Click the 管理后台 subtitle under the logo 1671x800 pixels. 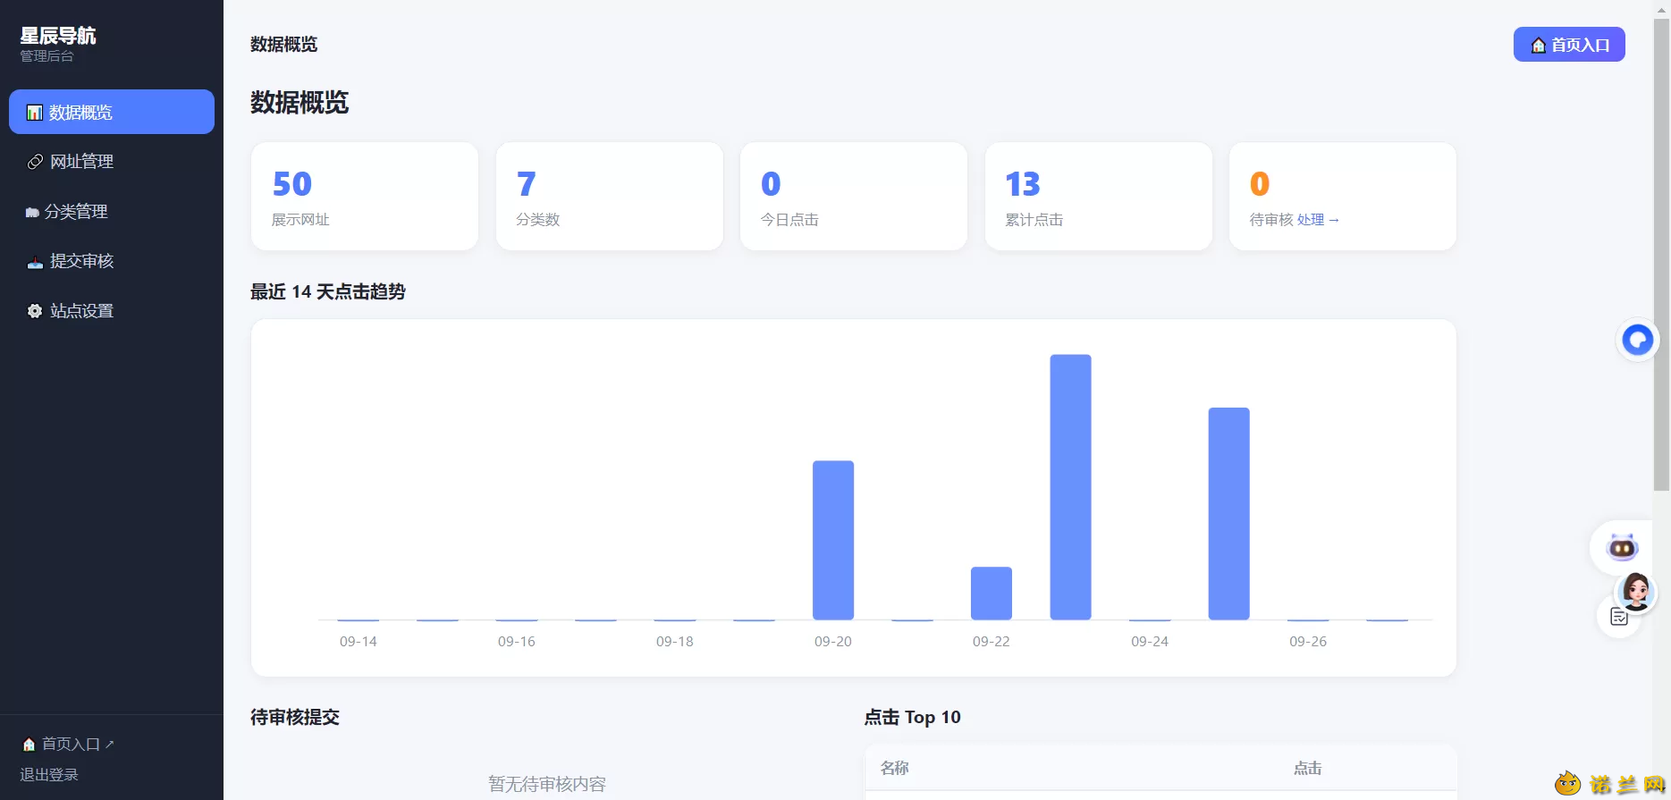[x=47, y=56]
